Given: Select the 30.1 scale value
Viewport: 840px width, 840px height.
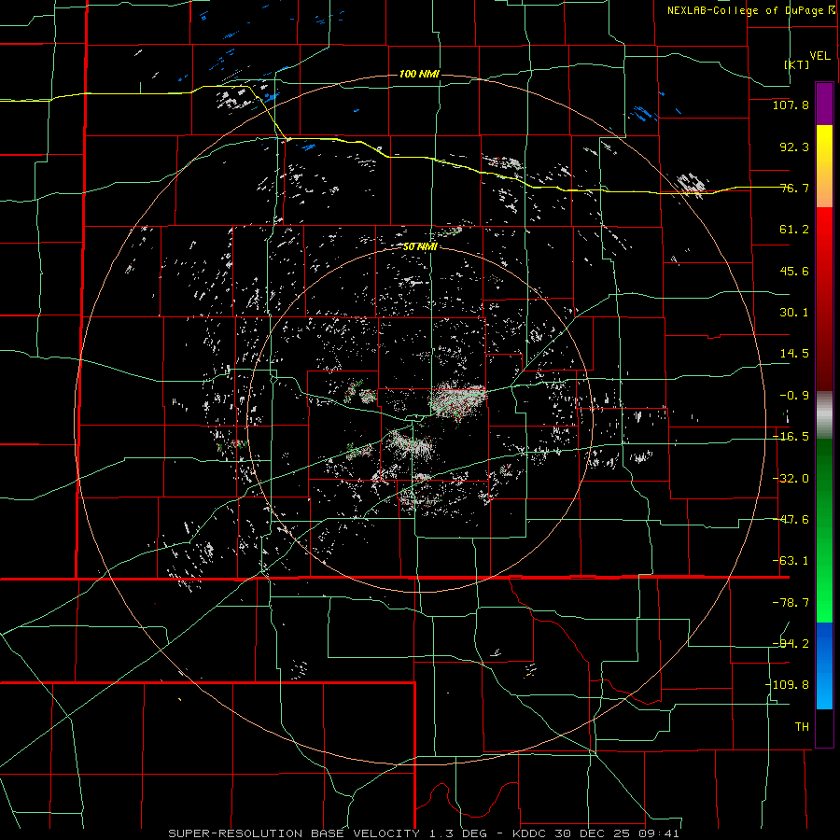Looking at the screenshot, I should (794, 313).
